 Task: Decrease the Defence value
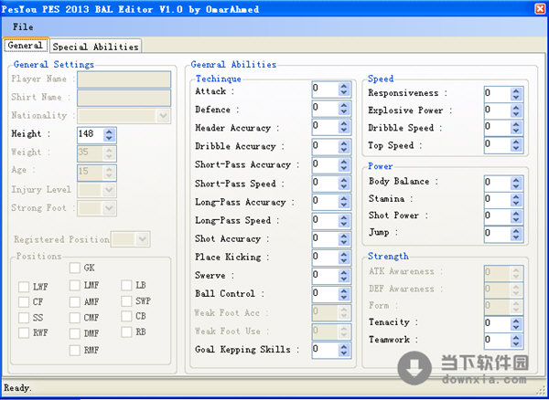[x=344, y=111]
